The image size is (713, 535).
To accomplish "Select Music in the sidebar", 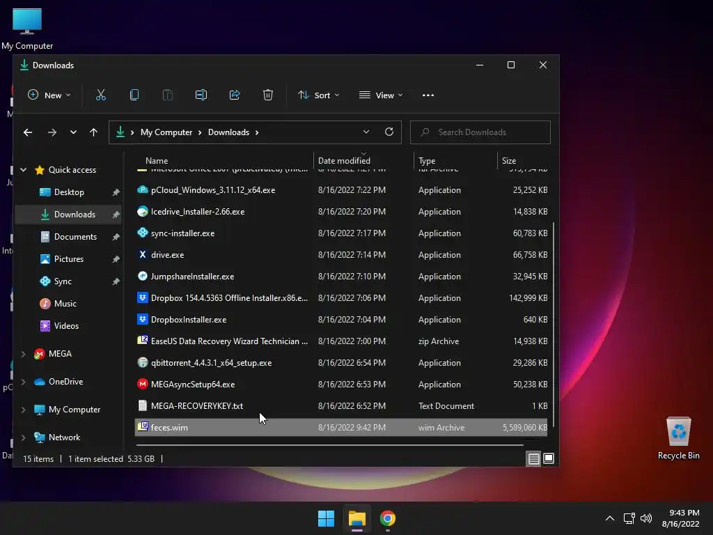I will click(69, 304).
